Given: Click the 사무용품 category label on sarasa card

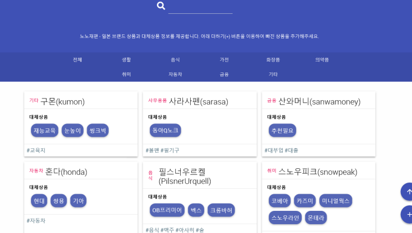Looking at the screenshot, I should pos(157,100).
